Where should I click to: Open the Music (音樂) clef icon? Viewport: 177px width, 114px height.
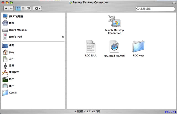[5, 66]
